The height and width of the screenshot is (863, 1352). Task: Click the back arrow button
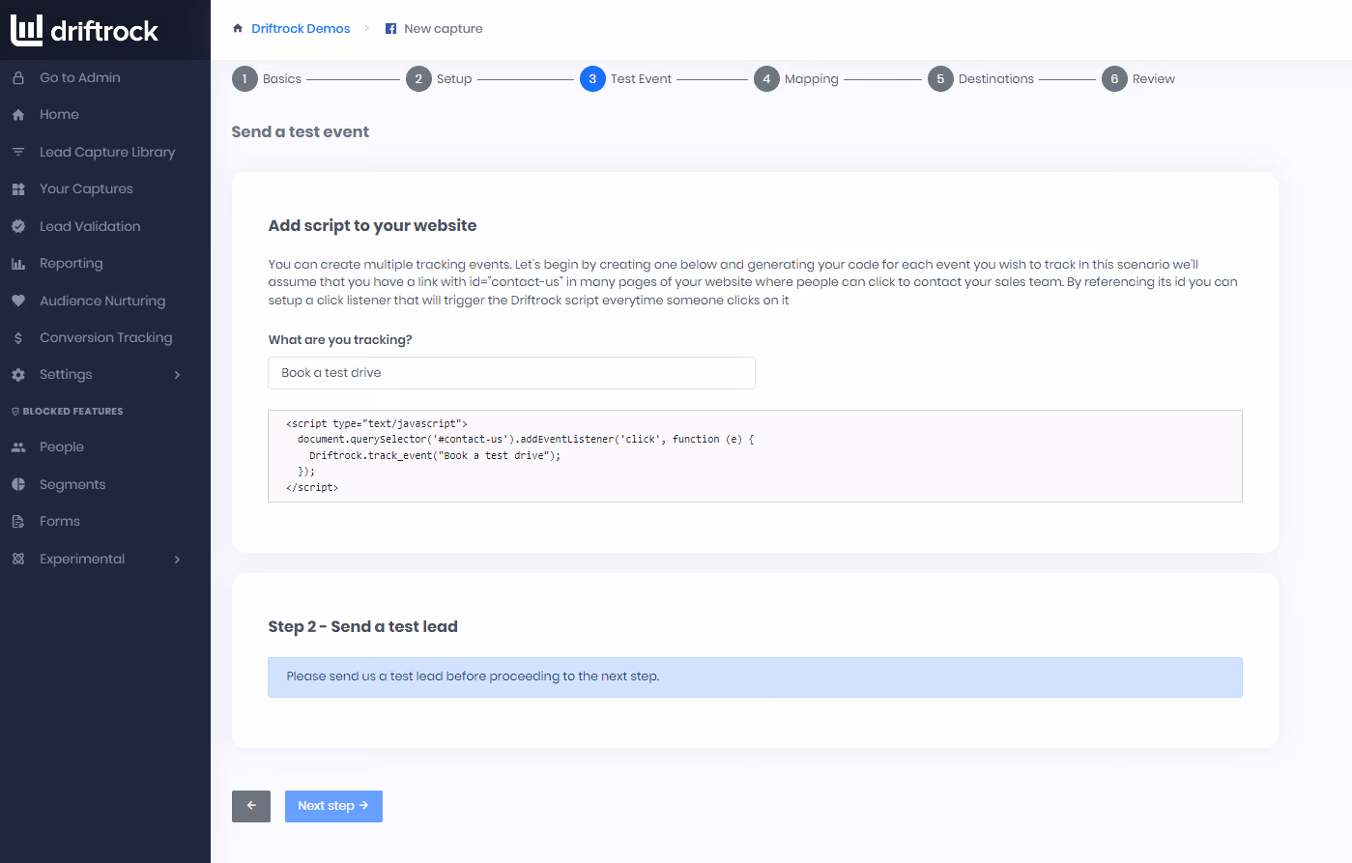pyautogui.click(x=251, y=806)
